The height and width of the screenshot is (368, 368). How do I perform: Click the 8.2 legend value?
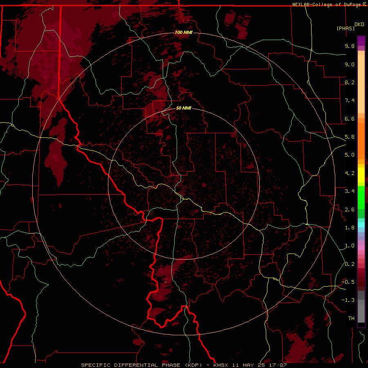[350, 82]
